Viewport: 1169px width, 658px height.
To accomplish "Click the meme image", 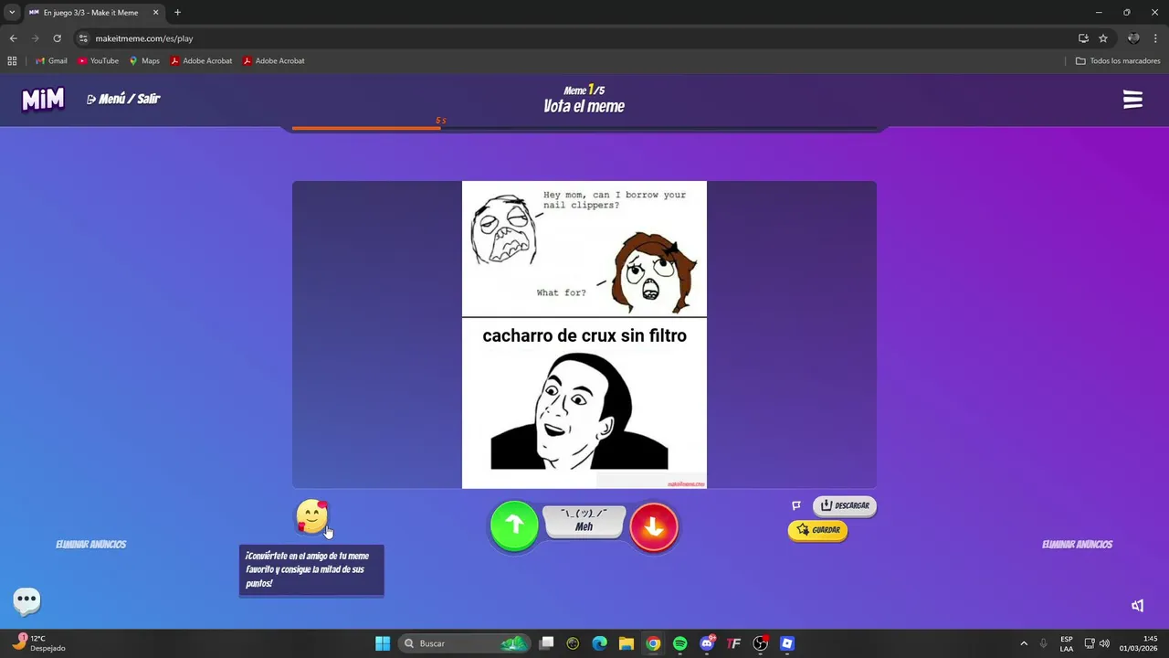I will [x=584, y=334].
